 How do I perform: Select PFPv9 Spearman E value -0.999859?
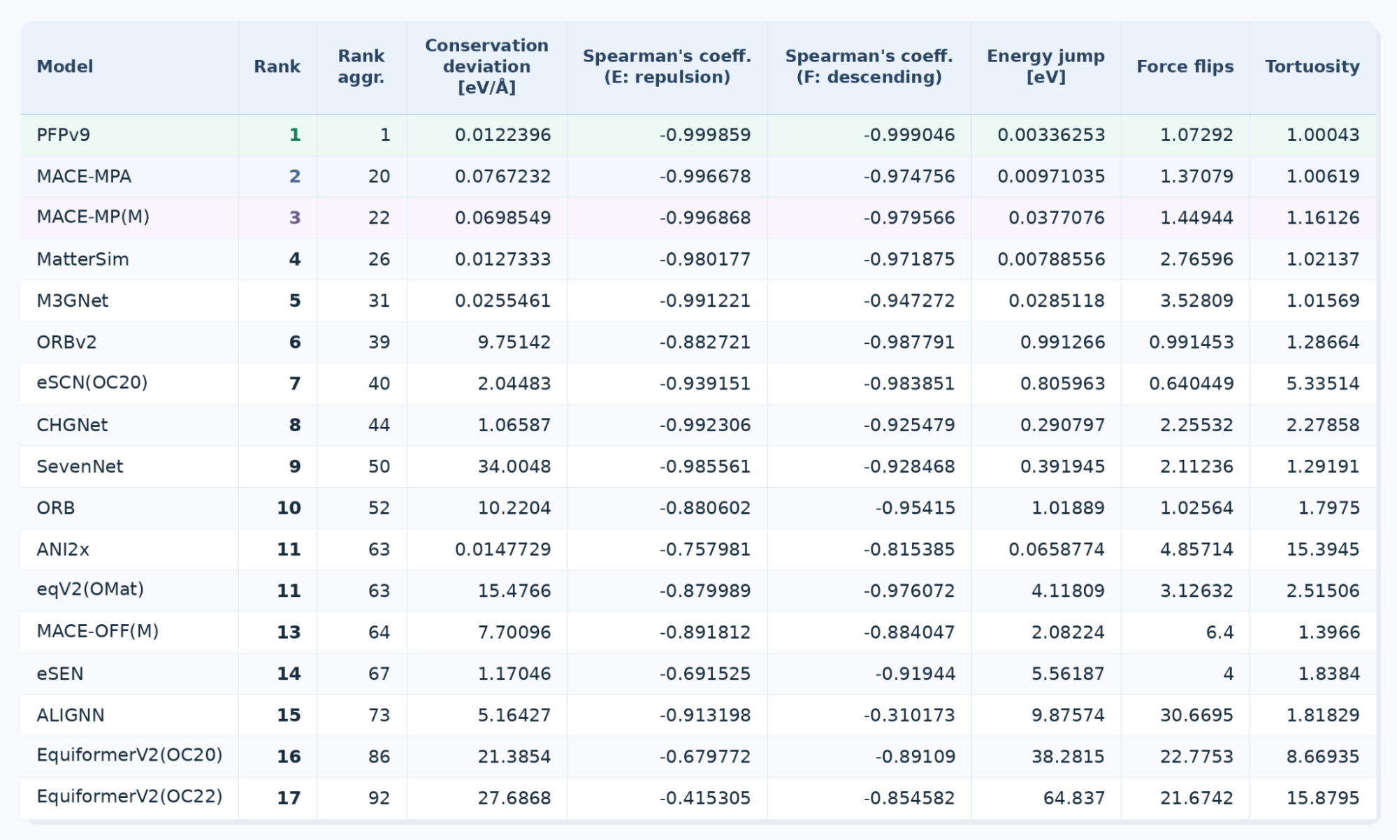click(705, 135)
